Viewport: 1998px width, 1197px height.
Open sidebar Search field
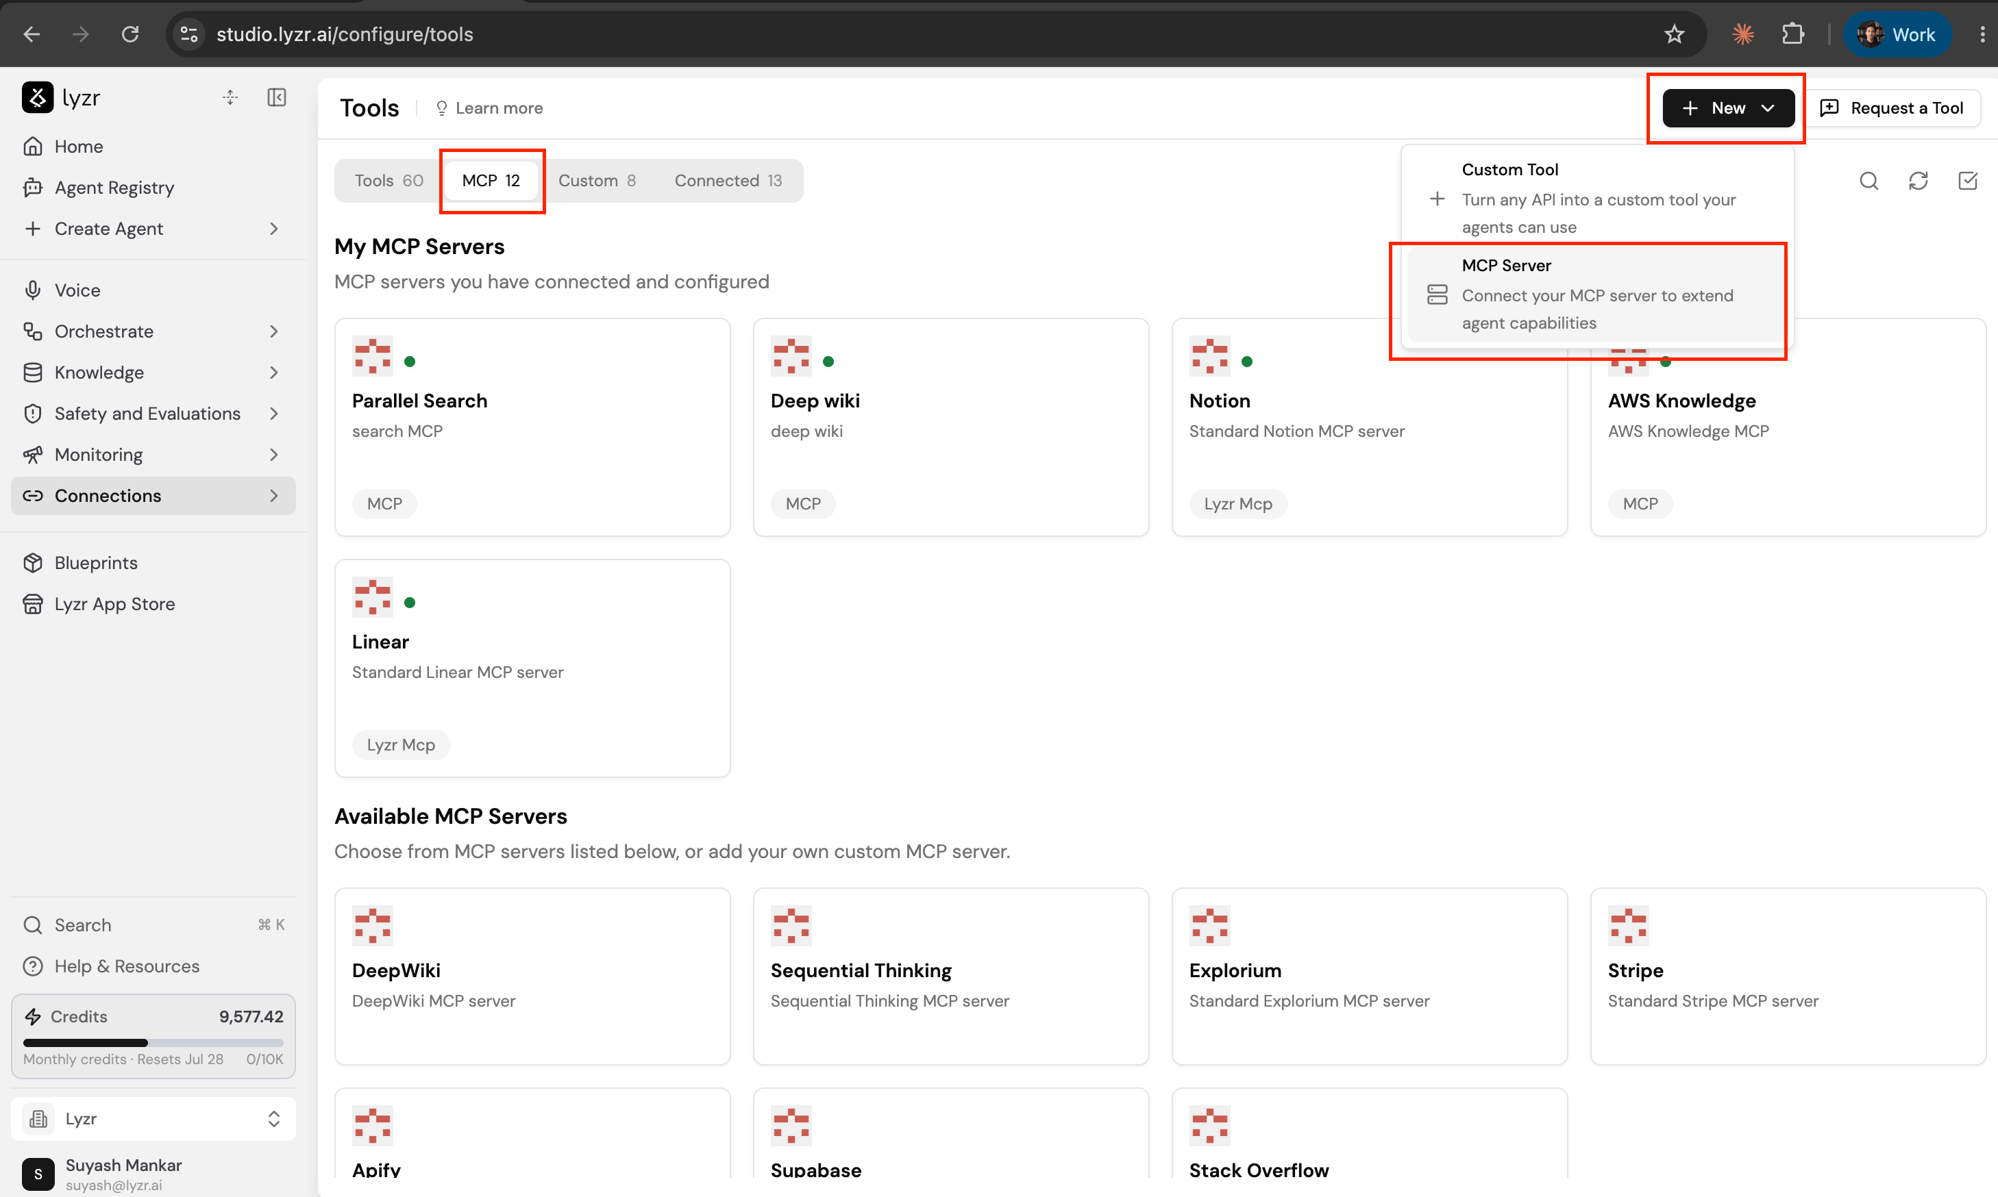pos(153,924)
